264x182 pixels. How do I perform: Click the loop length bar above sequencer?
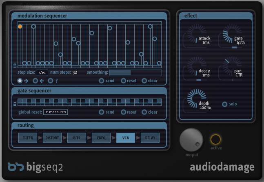tap(90, 22)
